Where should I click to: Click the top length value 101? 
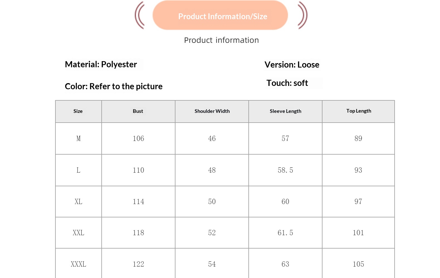coord(358,233)
